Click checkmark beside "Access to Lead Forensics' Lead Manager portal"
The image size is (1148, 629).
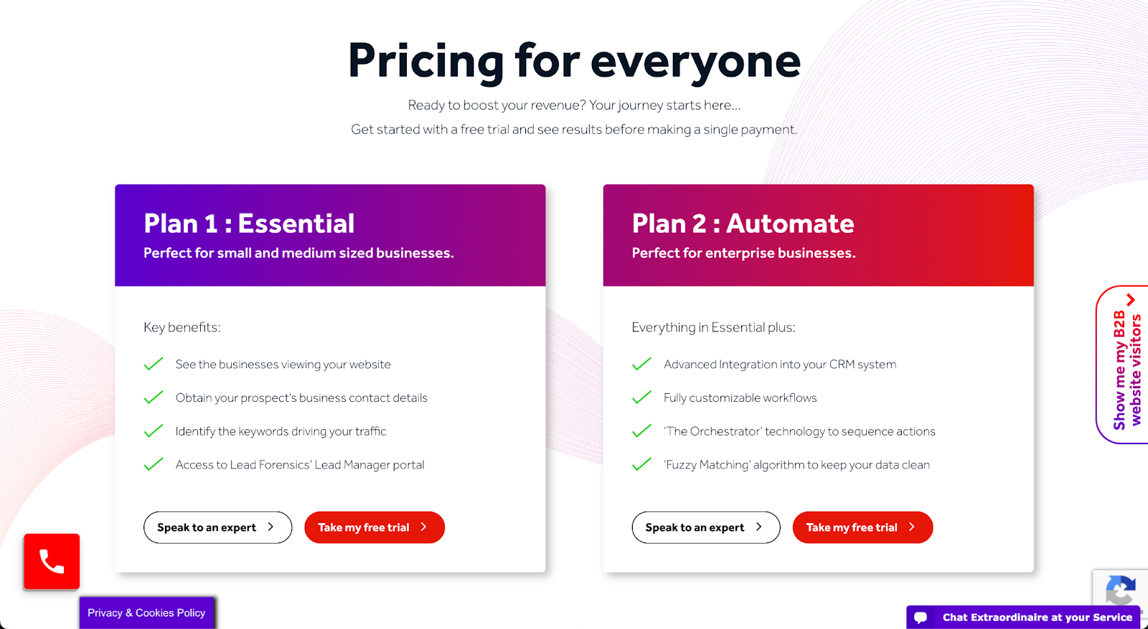point(153,464)
